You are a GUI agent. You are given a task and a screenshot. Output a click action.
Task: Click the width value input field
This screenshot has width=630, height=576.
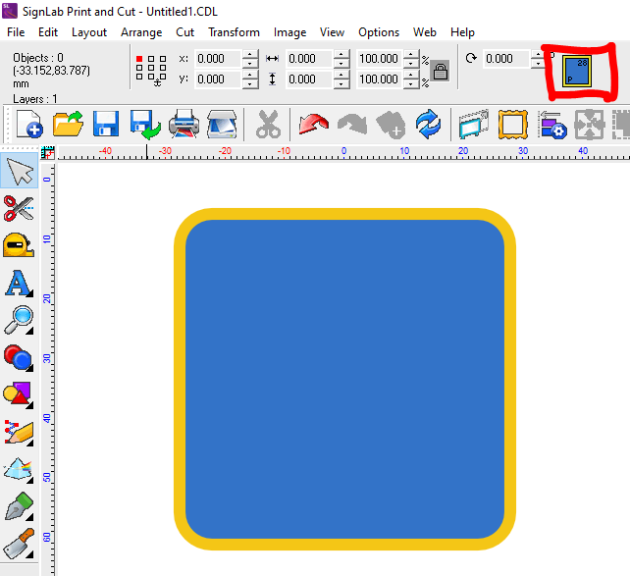[x=309, y=59]
